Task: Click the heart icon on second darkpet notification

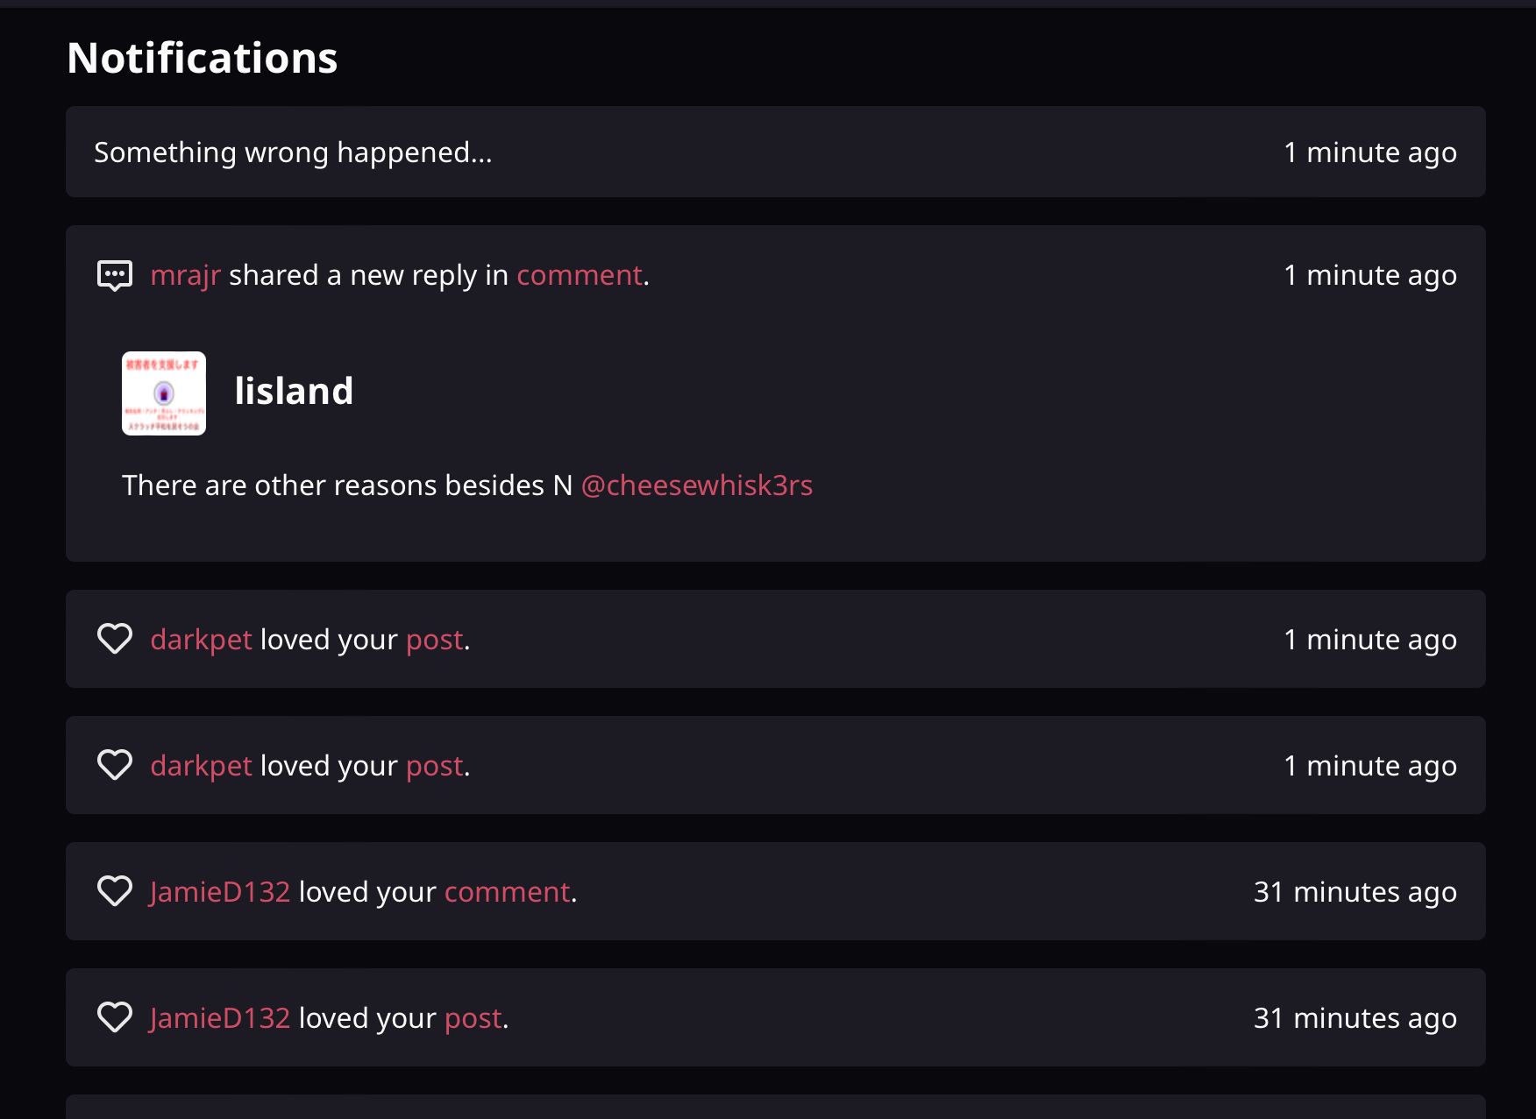Action: [115, 765]
